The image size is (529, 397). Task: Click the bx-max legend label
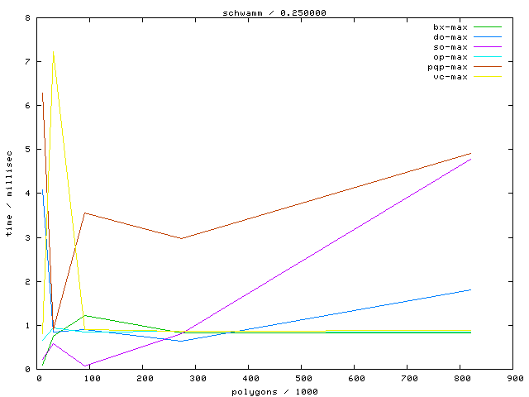pos(450,27)
